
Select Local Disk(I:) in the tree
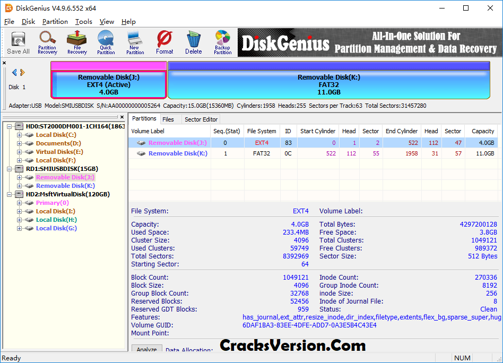pos(56,211)
